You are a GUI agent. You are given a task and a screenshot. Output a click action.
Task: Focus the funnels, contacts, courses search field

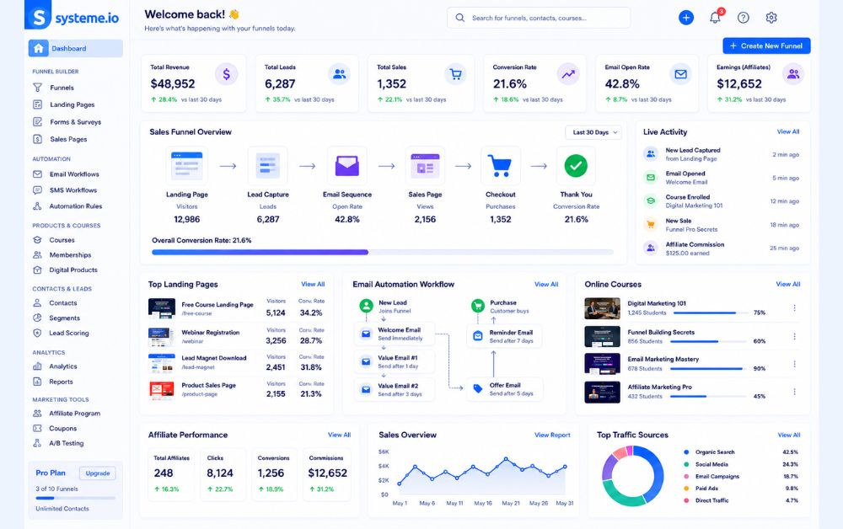538,18
